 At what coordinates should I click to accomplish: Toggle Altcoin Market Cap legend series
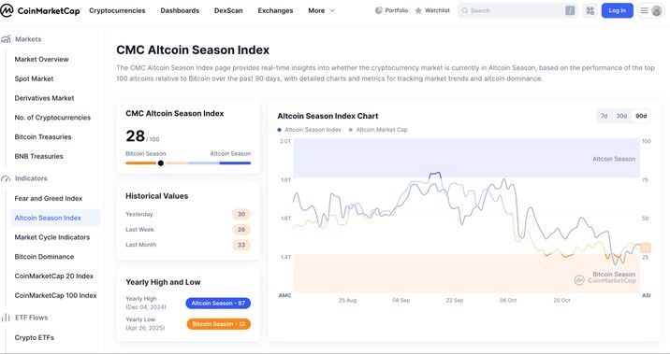(378, 130)
